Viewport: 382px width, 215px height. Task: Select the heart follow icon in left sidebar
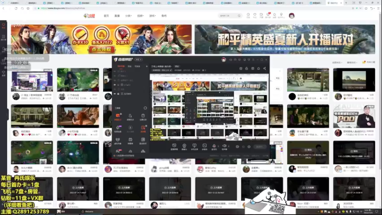pos(3,26)
